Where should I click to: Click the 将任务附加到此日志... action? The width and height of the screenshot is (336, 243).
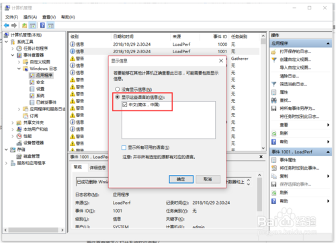click(300, 116)
